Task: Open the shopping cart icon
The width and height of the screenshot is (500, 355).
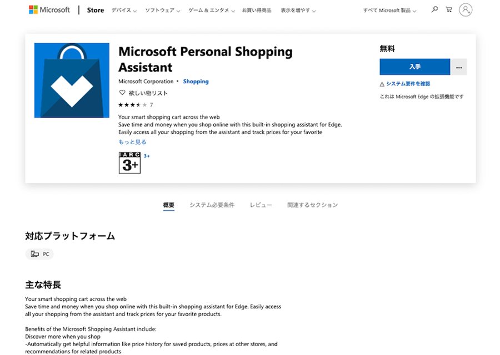Action: (449, 9)
